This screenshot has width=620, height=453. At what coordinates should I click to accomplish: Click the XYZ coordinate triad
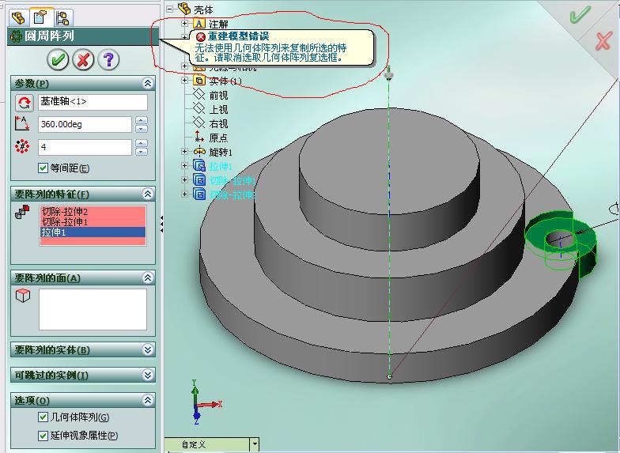pyautogui.click(x=205, y=402)
